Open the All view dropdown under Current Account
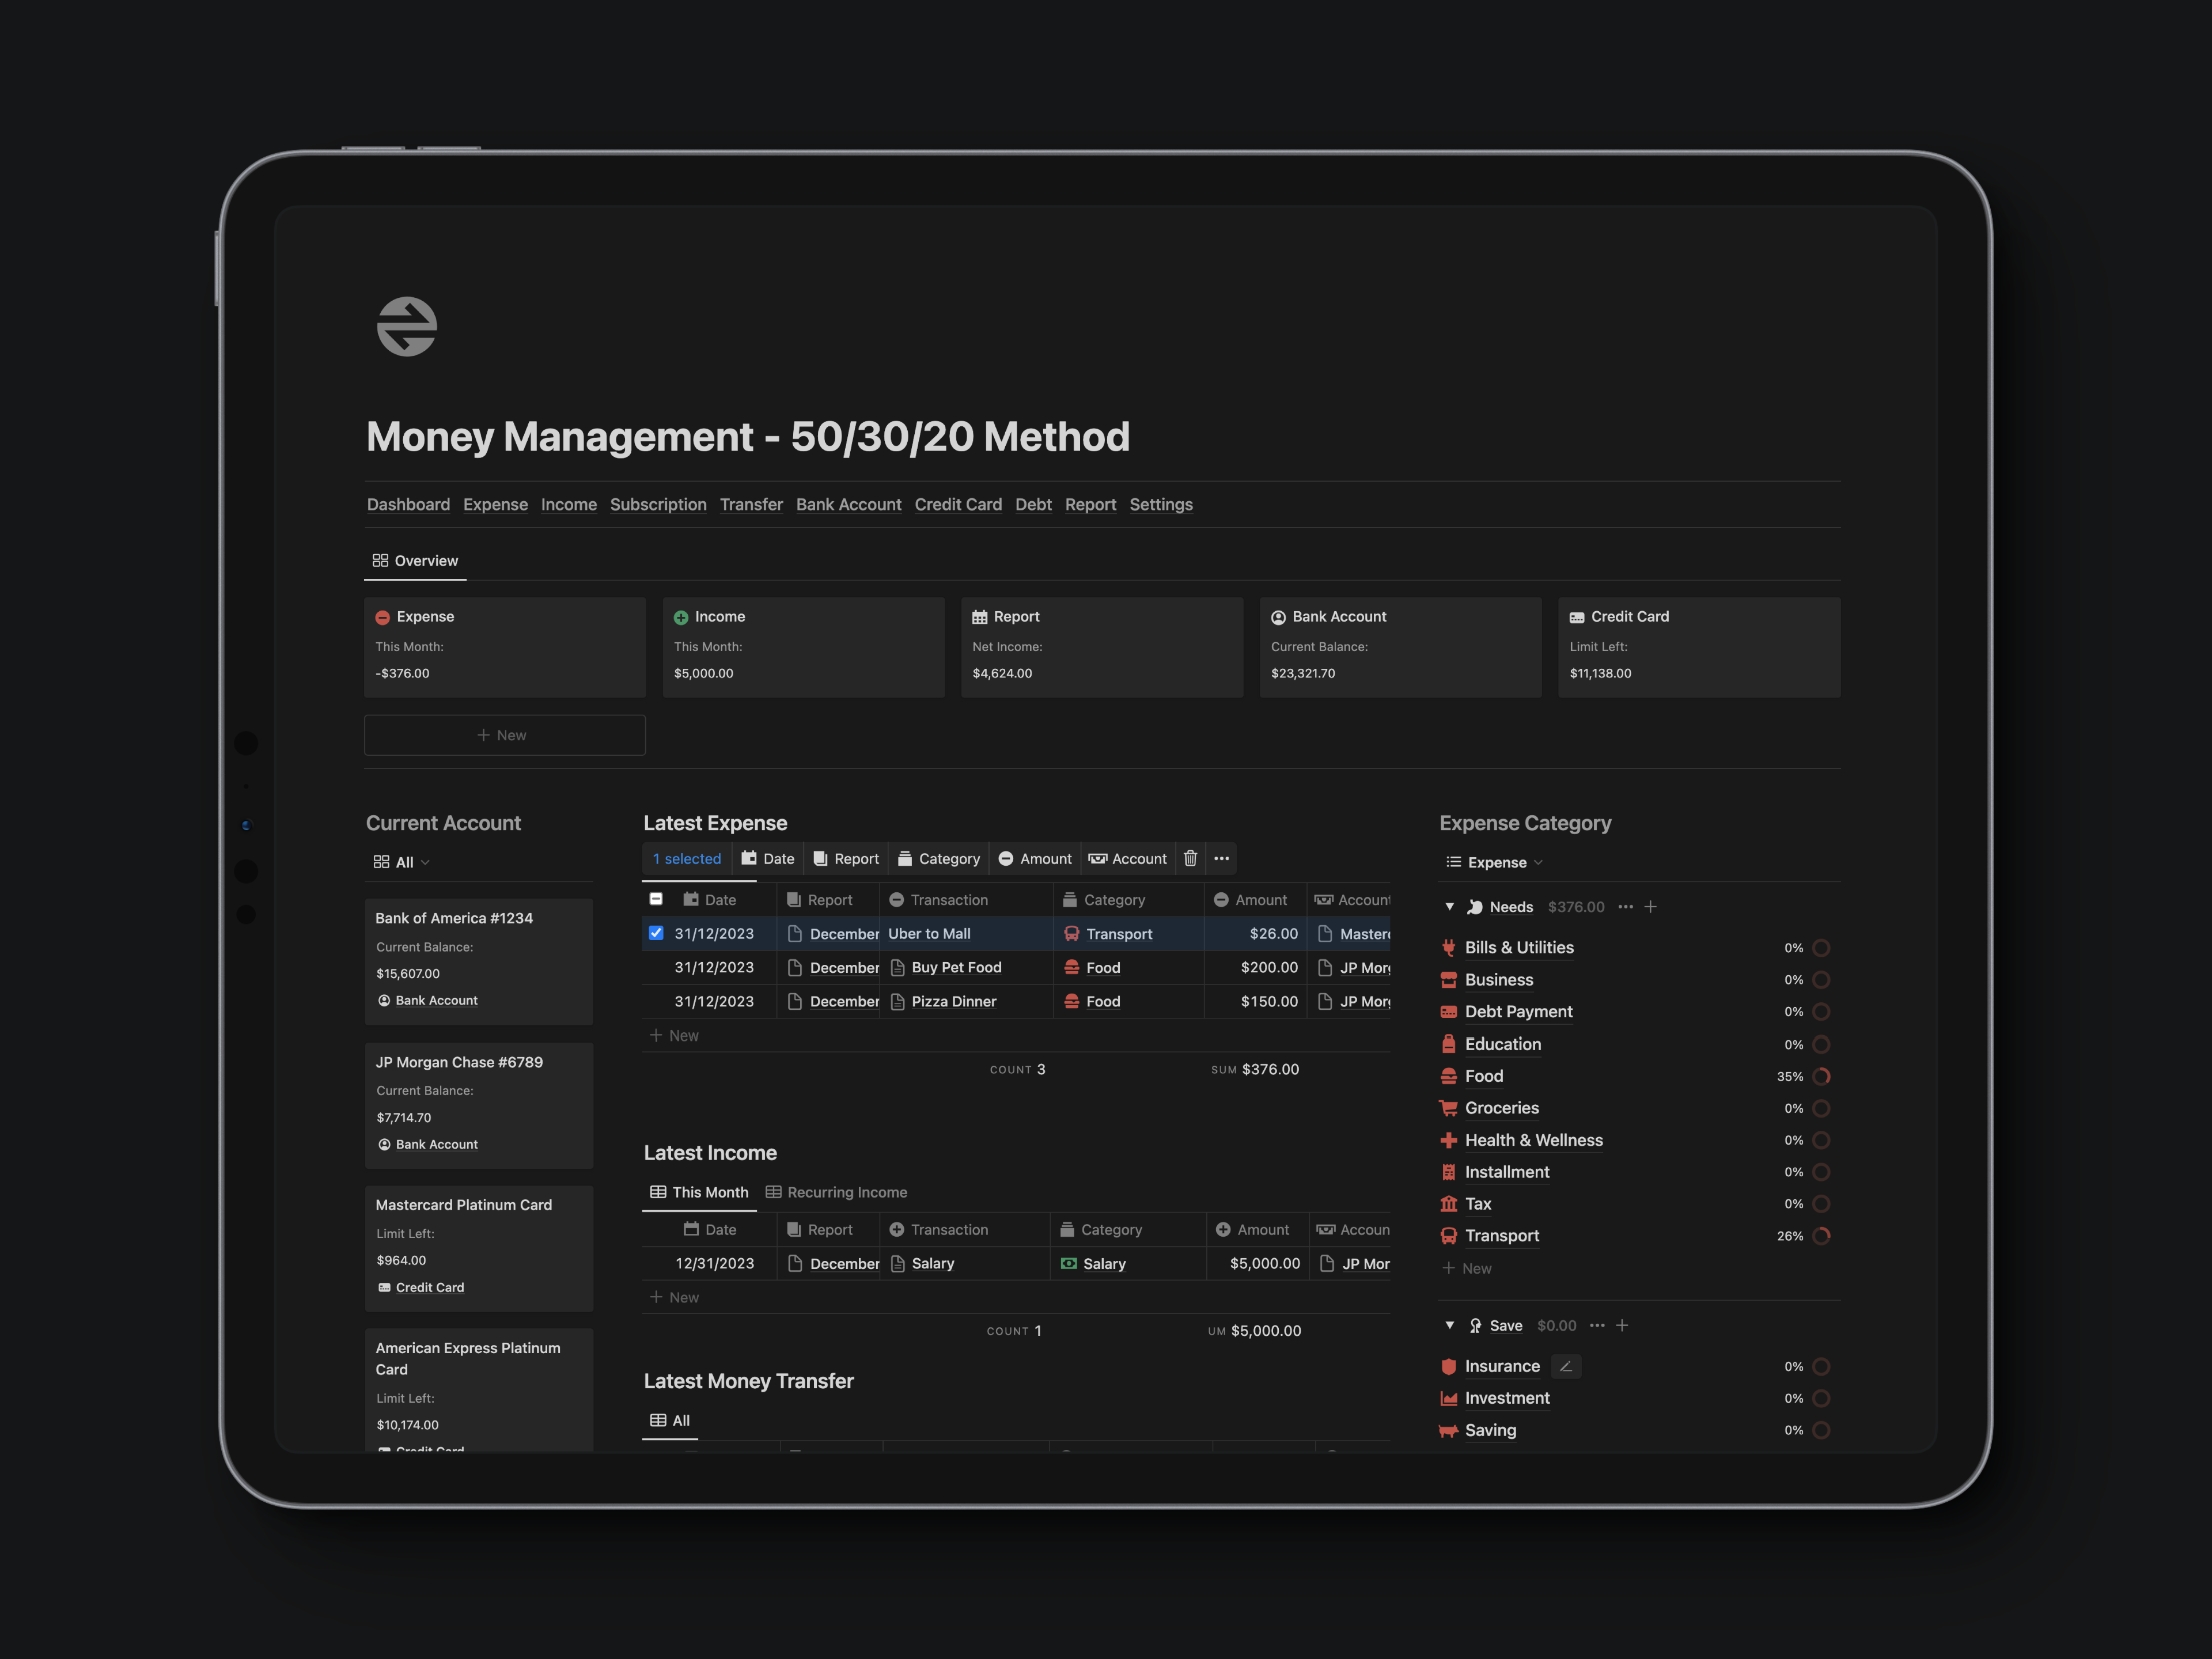The height and width of the screenshot is (1659, 2212). (x=402, y=862)
